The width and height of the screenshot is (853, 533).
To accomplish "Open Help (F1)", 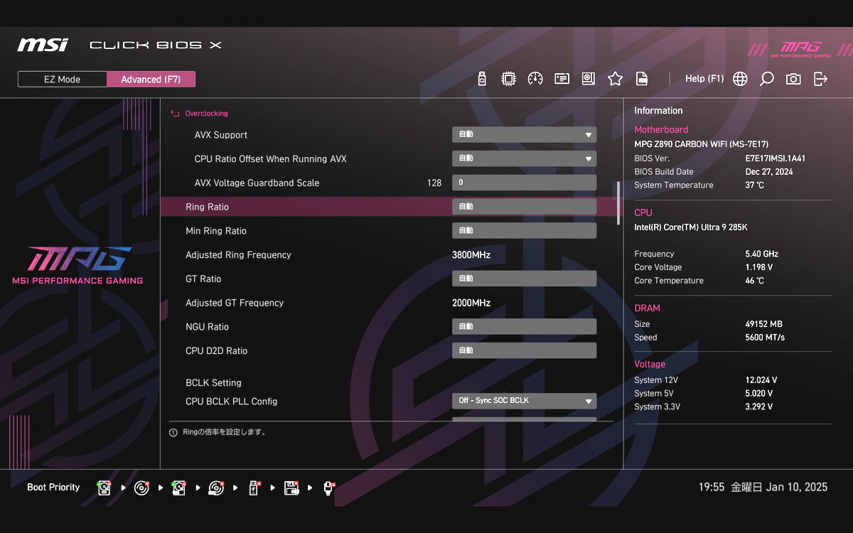I will pyautogui.click(x=704, y=79).
